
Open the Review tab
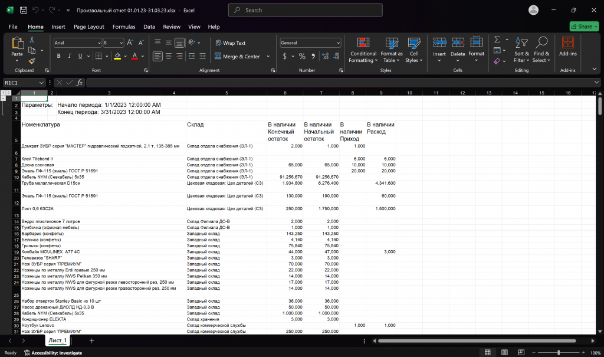172,27
